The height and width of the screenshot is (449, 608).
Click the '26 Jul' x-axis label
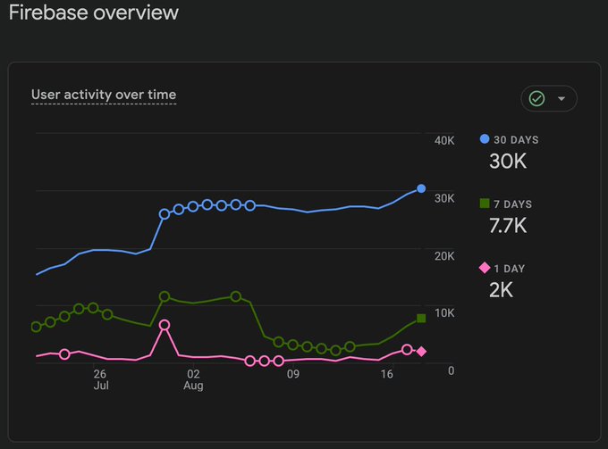click(100, 379)
